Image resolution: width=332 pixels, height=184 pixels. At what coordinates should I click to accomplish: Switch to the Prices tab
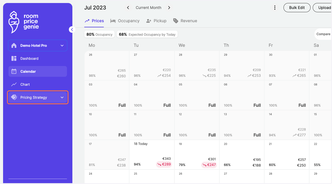tap(94, 21)
